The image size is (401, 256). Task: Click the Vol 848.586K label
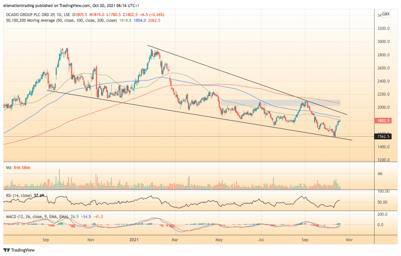[18, 168]
